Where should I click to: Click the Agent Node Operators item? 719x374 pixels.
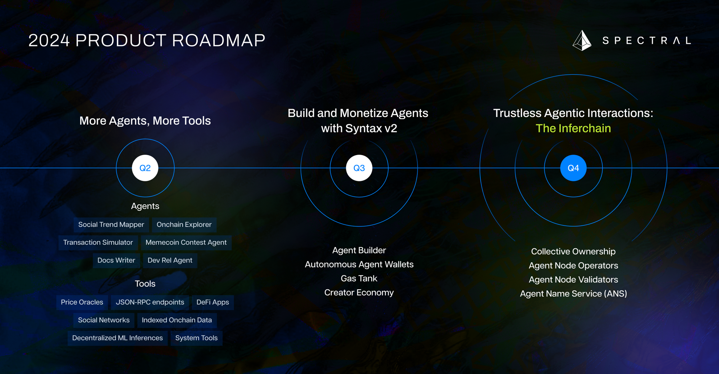(573, 266)
